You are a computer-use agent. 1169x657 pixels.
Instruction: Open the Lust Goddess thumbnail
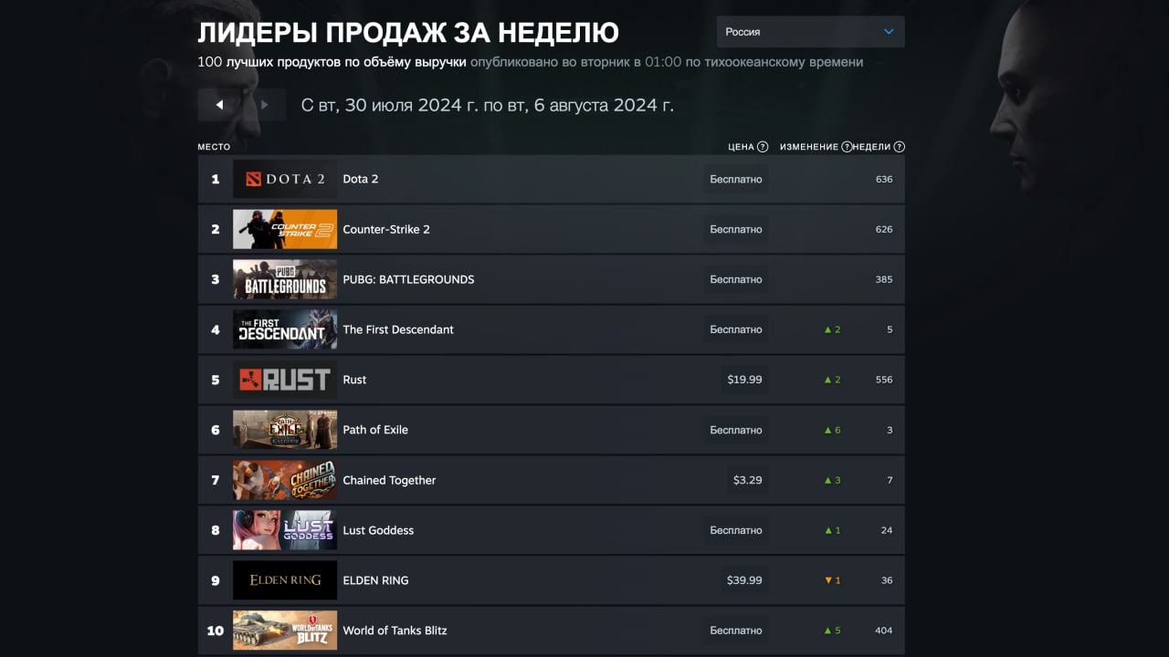click(285, 530)
